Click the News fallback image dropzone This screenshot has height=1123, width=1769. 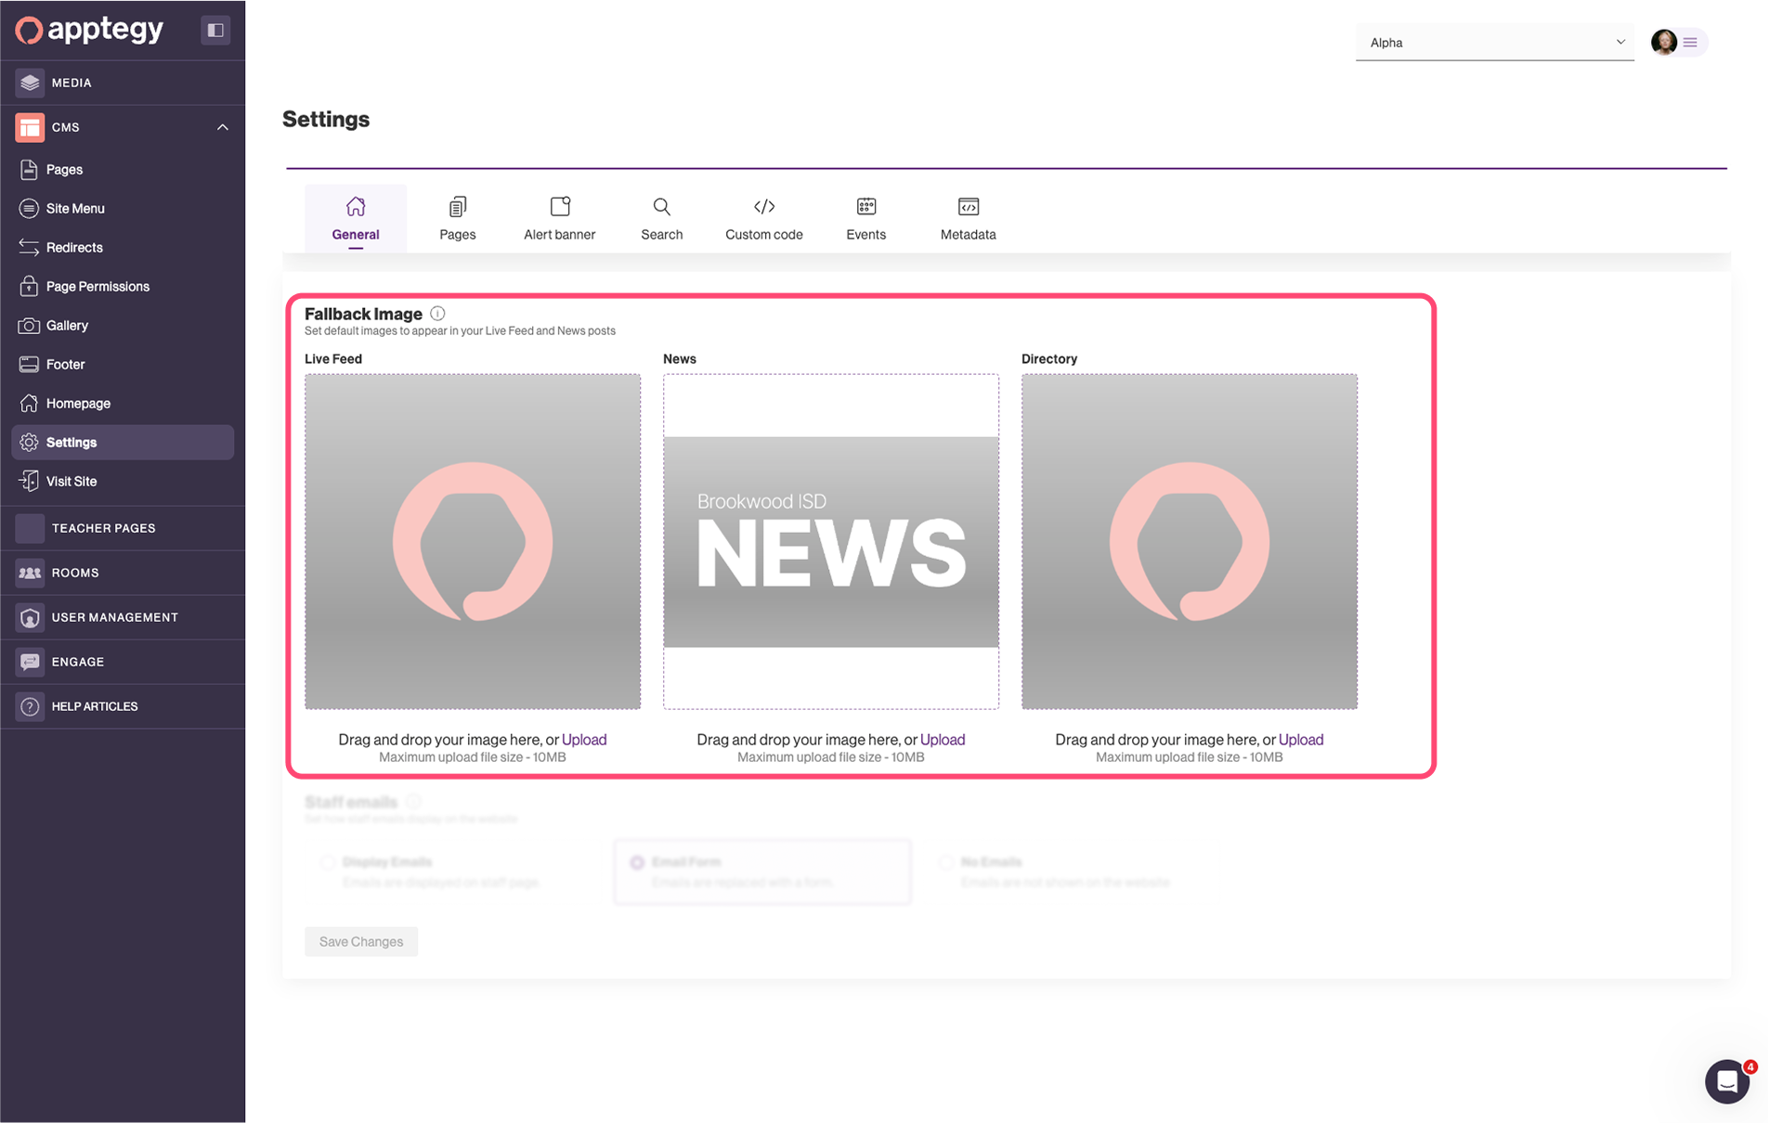tap(831, 542)
